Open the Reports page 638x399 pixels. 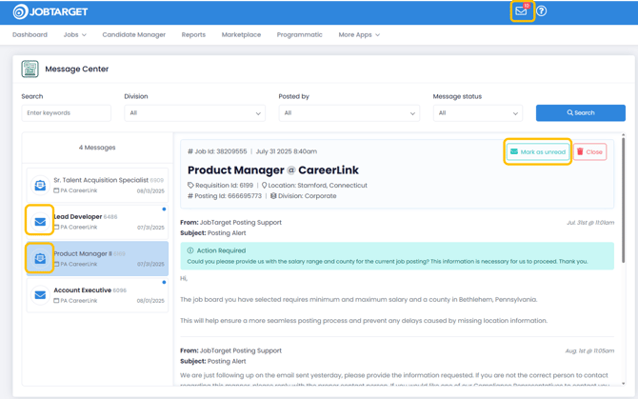tap(193, 34)
